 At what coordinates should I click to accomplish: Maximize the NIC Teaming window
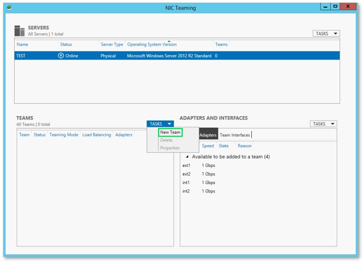pyautogui.click(x=335, y=7)
